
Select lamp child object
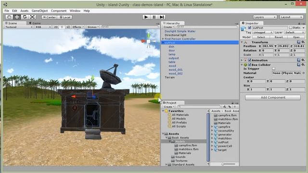tap(172, 54)
